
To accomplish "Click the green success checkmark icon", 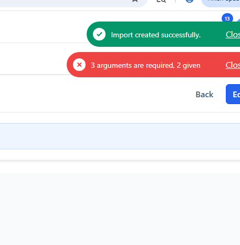I will coord(99,34).
